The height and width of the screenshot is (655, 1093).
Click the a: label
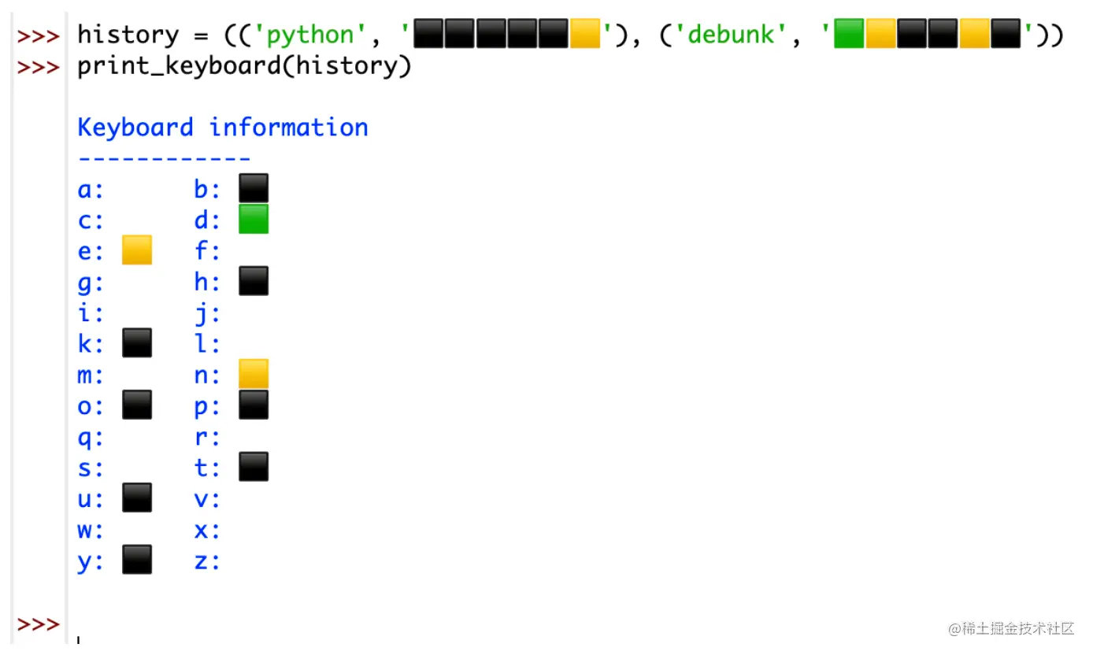(91, 190)
